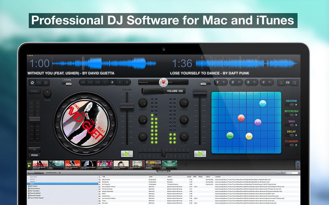Viewport: 329px width, 205px height.
Task: Click the right deck waveform overview
Action: coord(247,64)
